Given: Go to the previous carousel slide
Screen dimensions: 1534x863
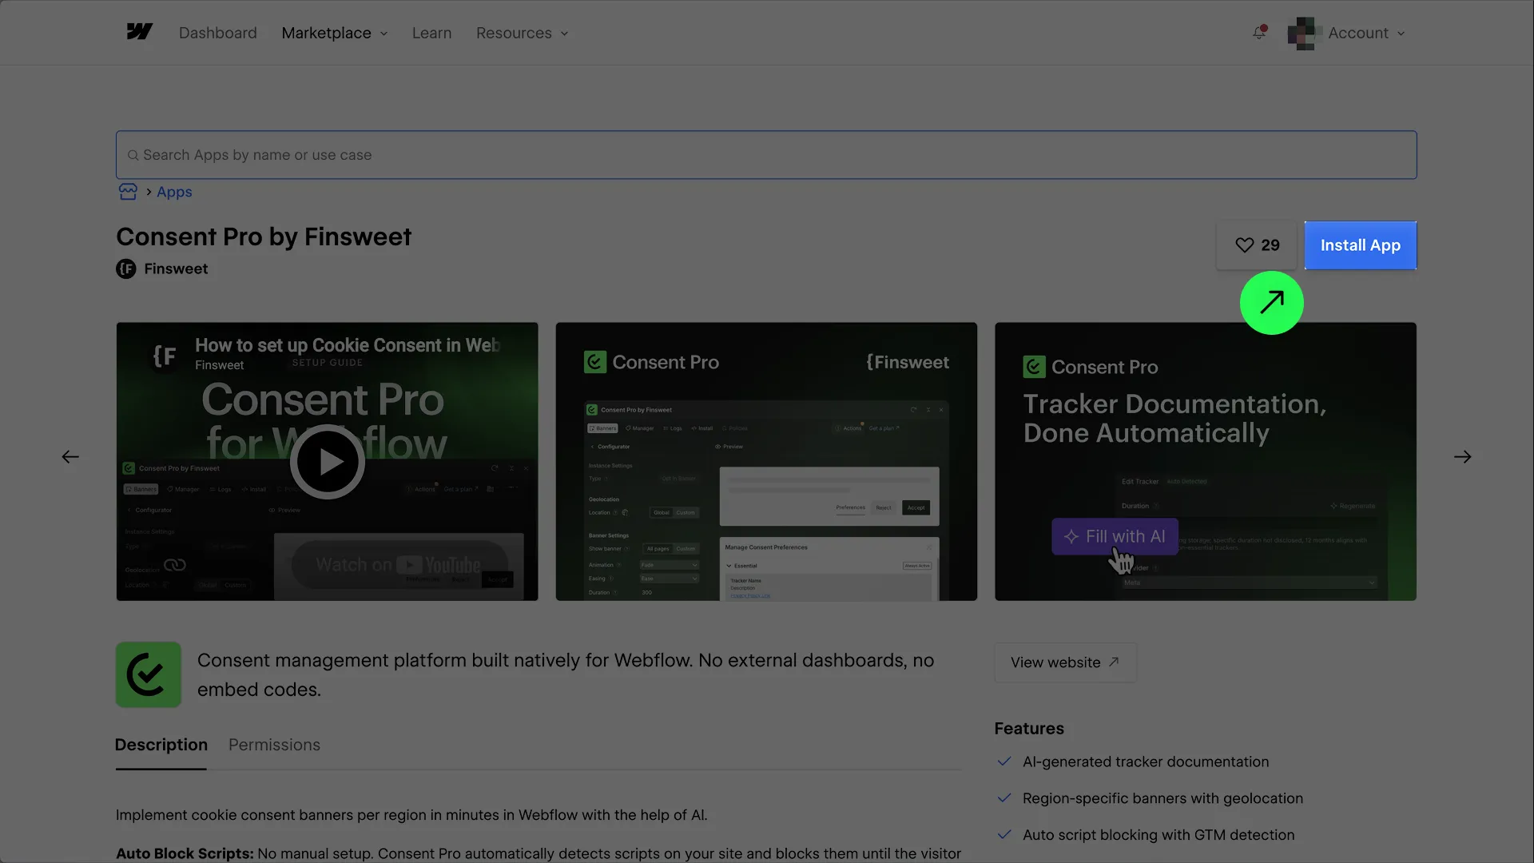Looking at the screenshot, I should click(x=70, y=457).
